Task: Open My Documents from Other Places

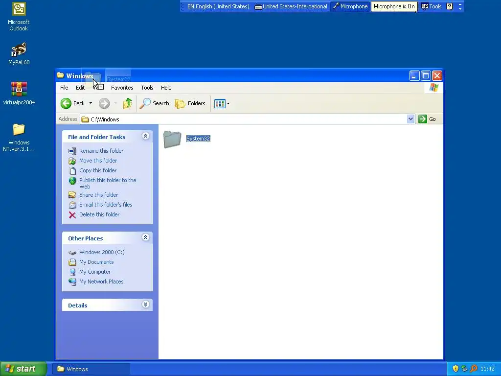Action: pyautogui.click(x=96, y=262)
